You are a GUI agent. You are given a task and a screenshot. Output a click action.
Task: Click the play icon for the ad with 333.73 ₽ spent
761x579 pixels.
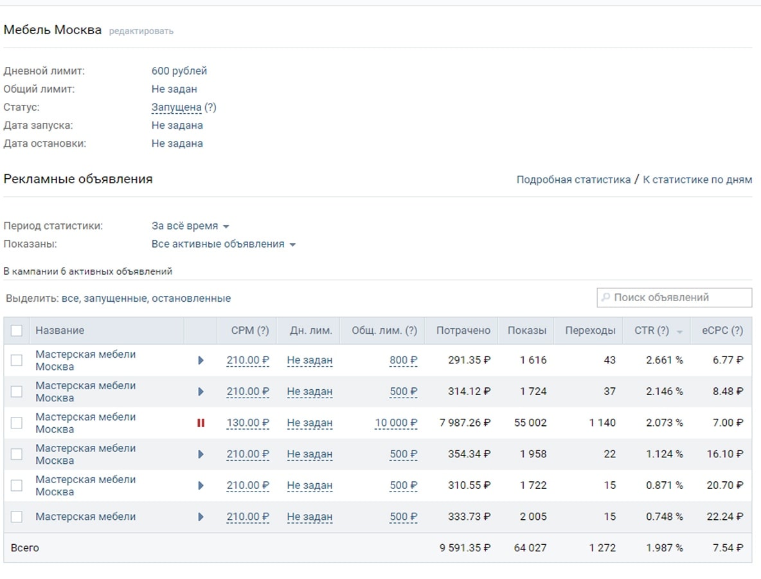[x=201, y=517]
